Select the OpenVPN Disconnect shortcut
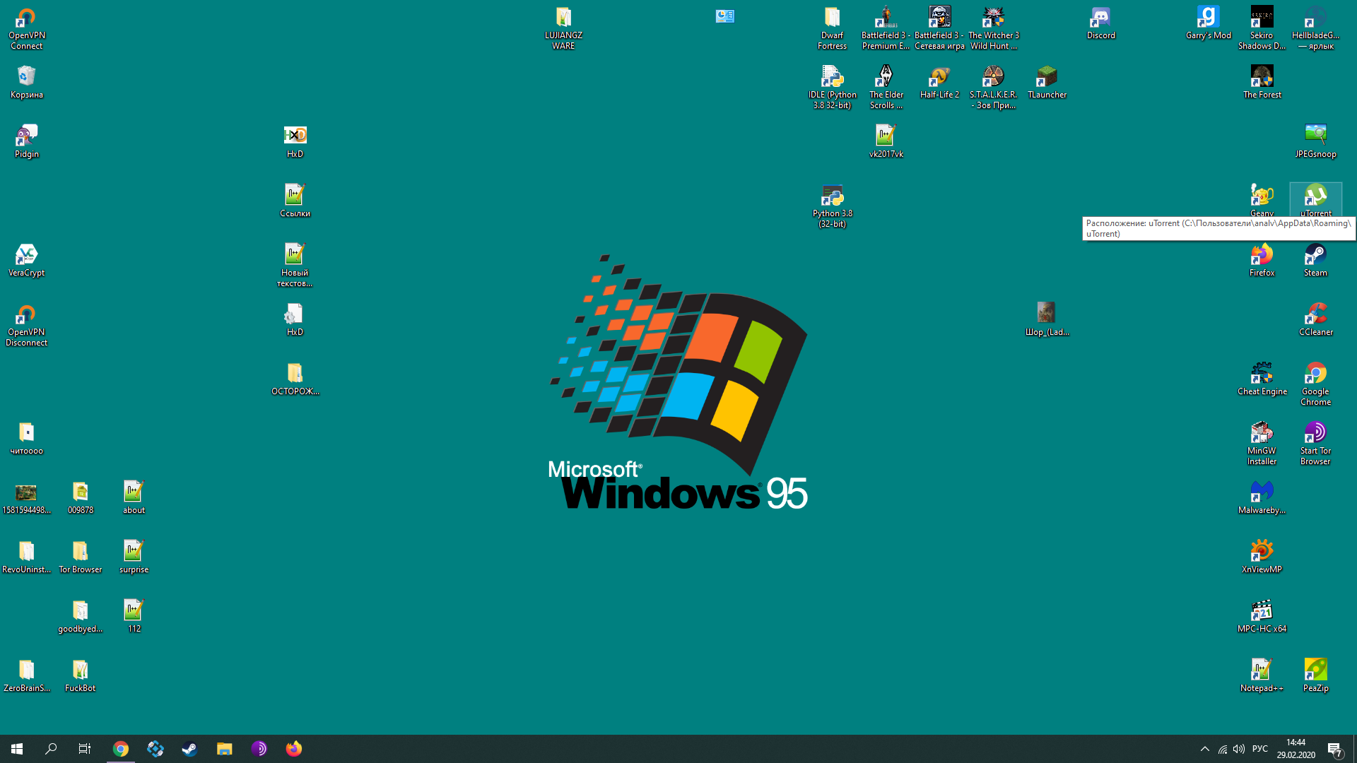Image resolution: width=1357 pixels, height=763 pixels. [27, 325]
